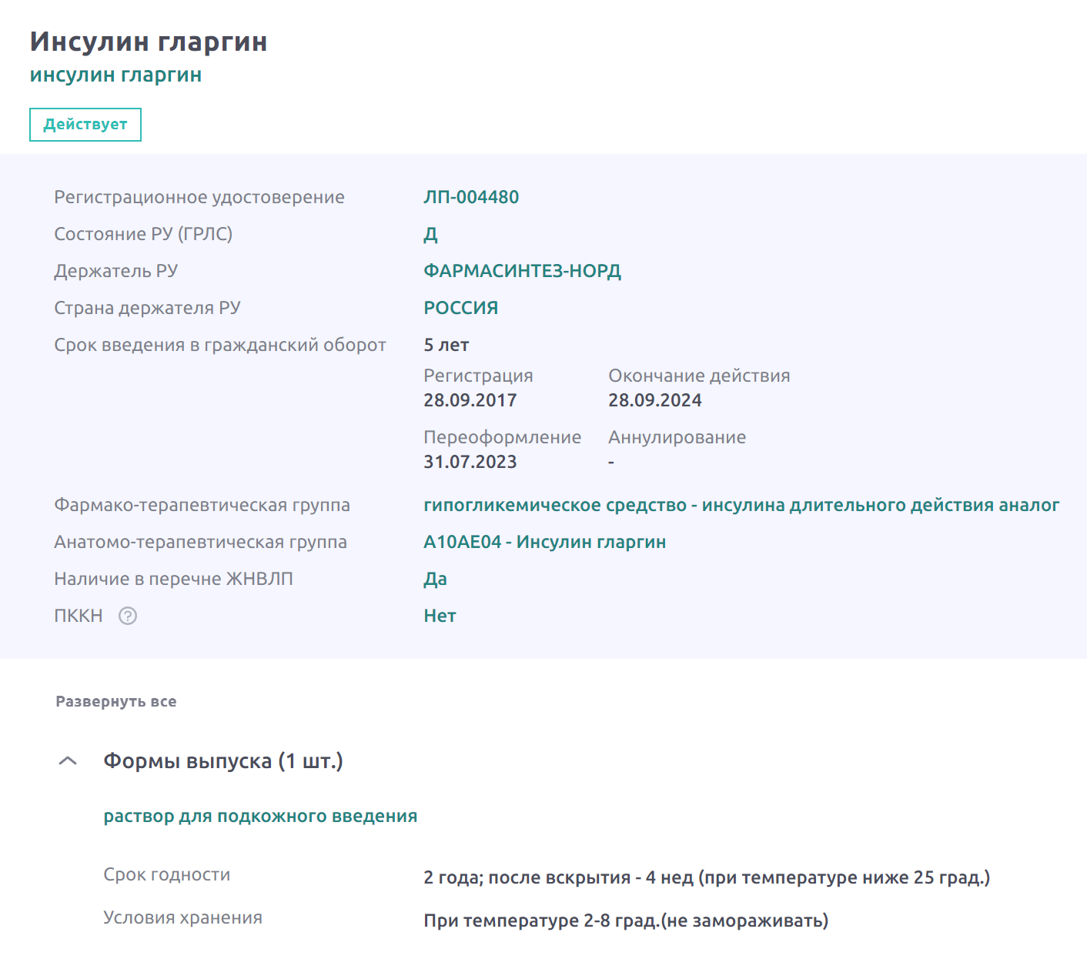Select the registration date 28.09.2017
The height and width of the screenshot is (969, 1087).
470,400
